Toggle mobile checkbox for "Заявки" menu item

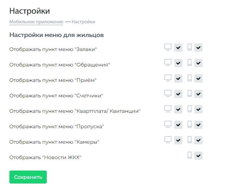[x=198, y=48]
